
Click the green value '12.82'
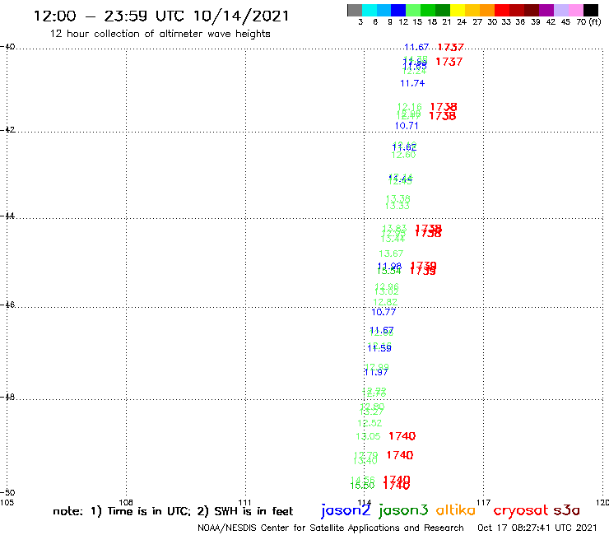coord(385,302)
